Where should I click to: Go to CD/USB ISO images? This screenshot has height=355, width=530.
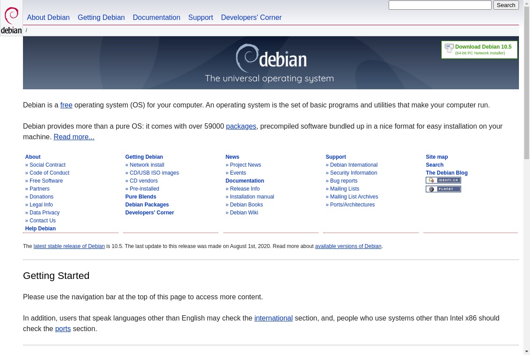point(154,173)
